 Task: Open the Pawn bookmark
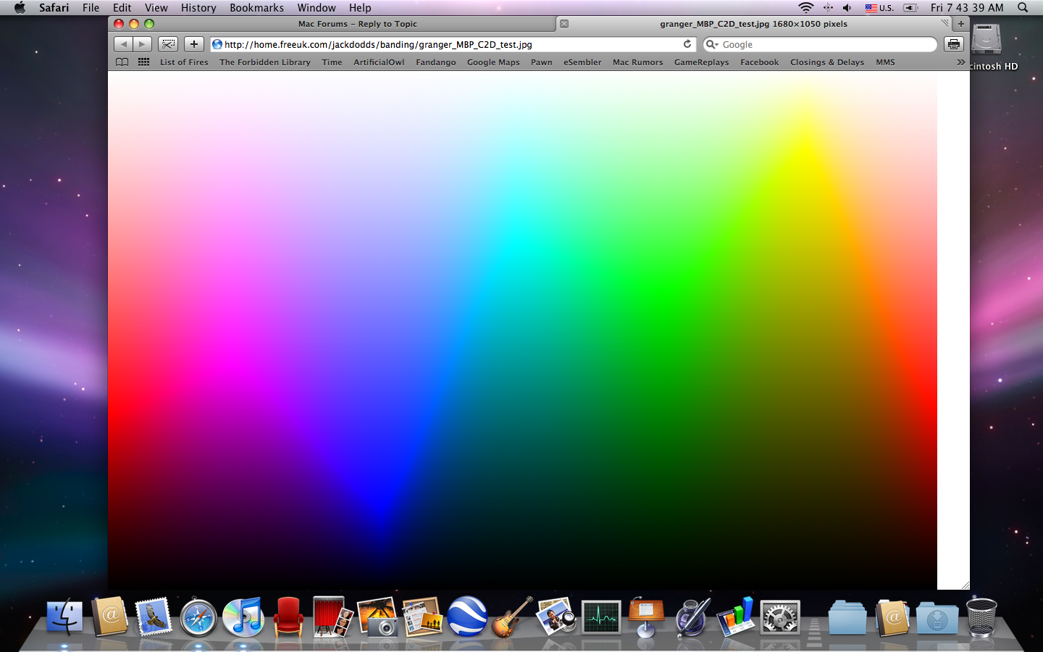tap(541, 62)
